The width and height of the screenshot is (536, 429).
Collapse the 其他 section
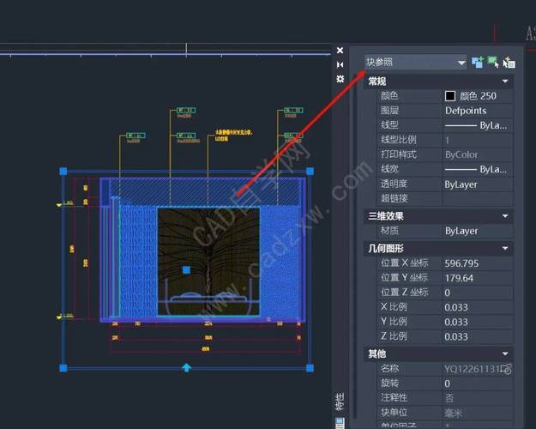[506, 353]
